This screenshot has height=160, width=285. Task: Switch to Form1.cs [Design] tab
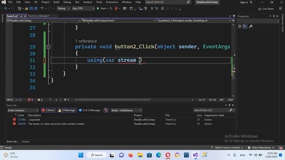point(39,16)
